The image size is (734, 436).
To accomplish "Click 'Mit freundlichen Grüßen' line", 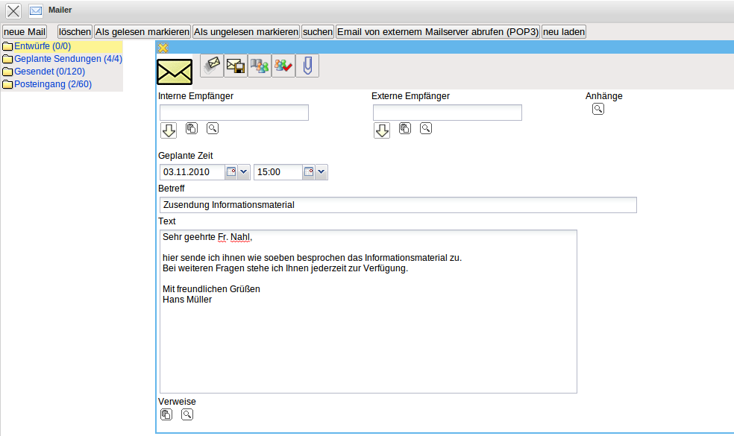I will click(x=211, y=289).
